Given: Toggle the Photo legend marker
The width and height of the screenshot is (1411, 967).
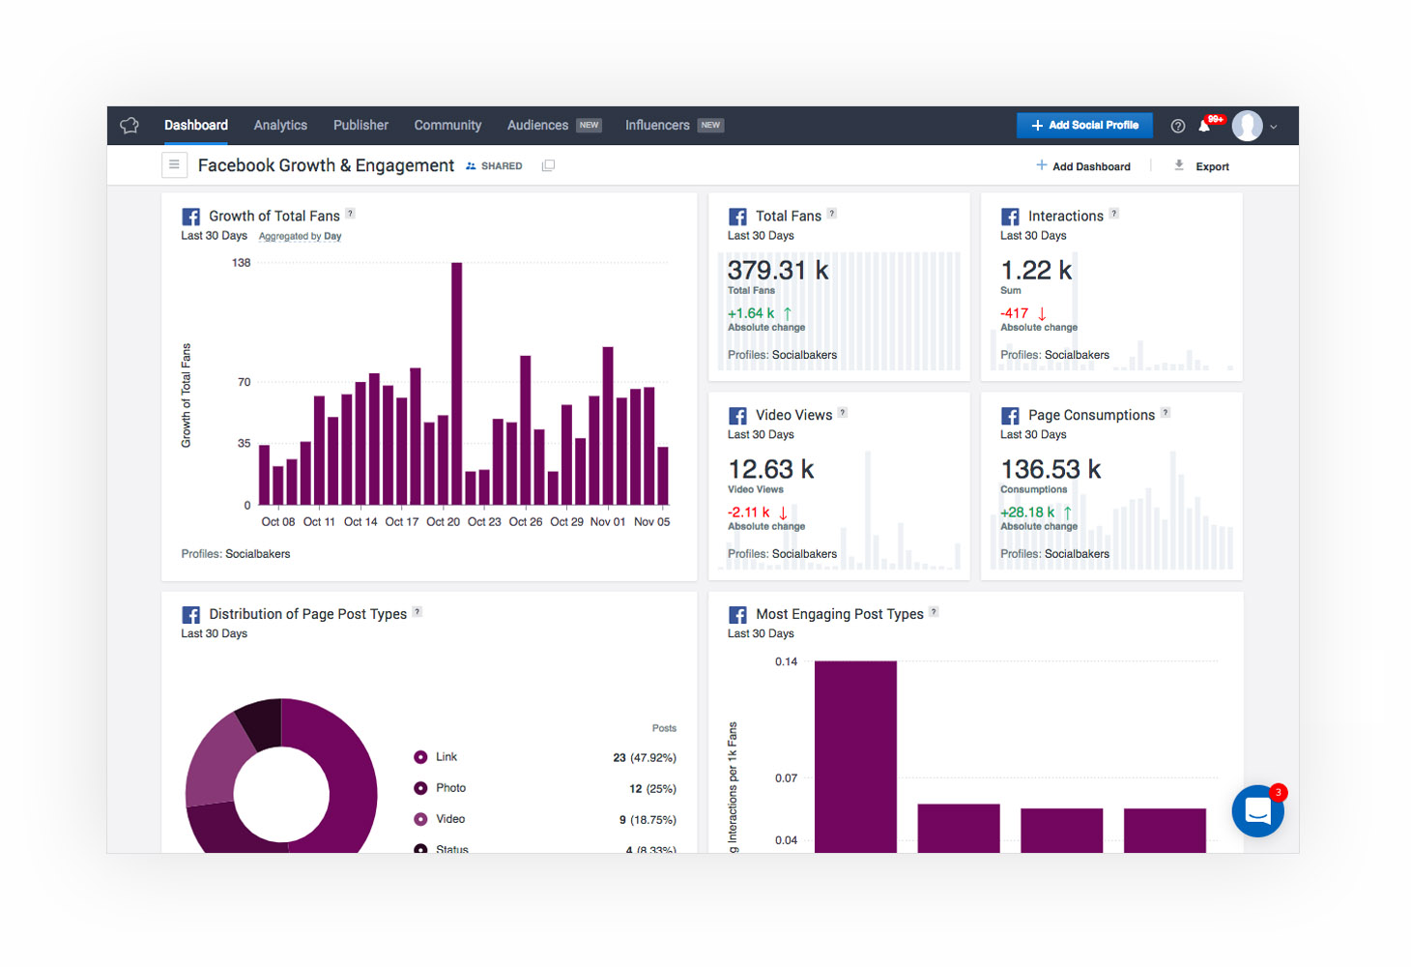Looking at the screenshot, I should (420, 788).
